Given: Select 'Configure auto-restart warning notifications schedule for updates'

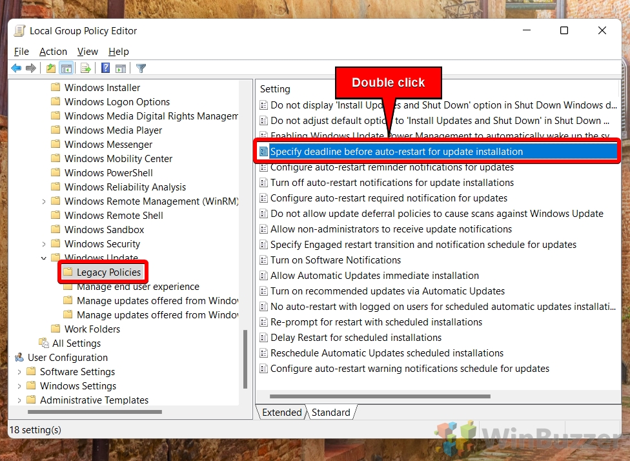Looking at the screenshot, I should (x=409, y=369).
